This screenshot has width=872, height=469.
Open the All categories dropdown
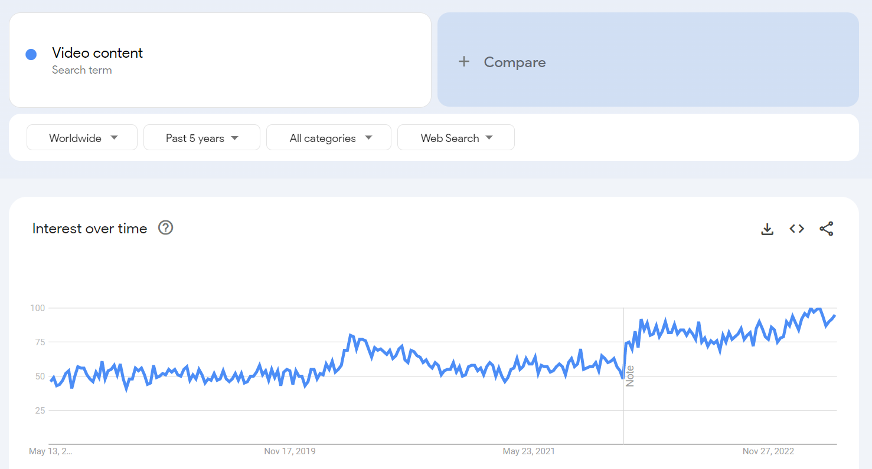pos(329,137)
